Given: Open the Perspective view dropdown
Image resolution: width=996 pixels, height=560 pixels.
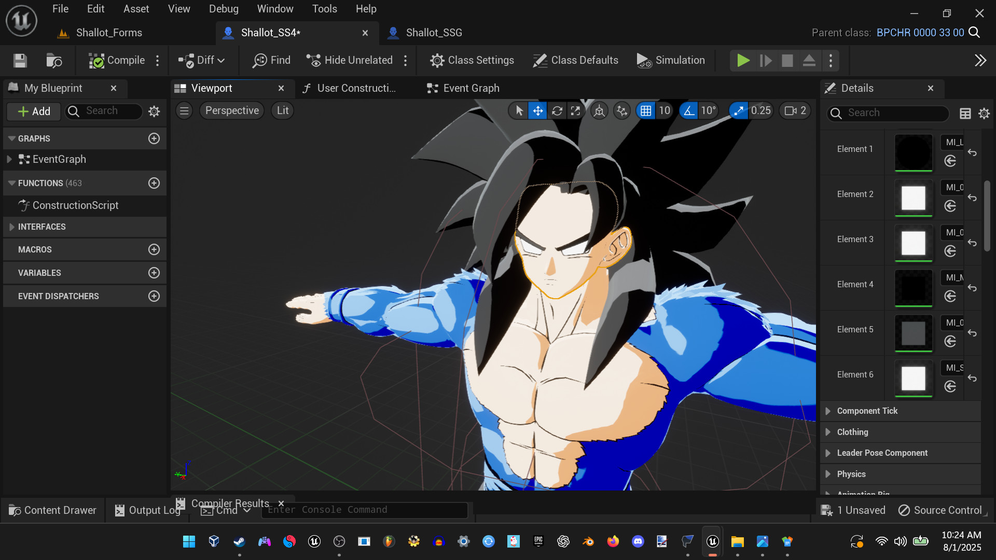Looking at the screenshot, I should (231, 110).
